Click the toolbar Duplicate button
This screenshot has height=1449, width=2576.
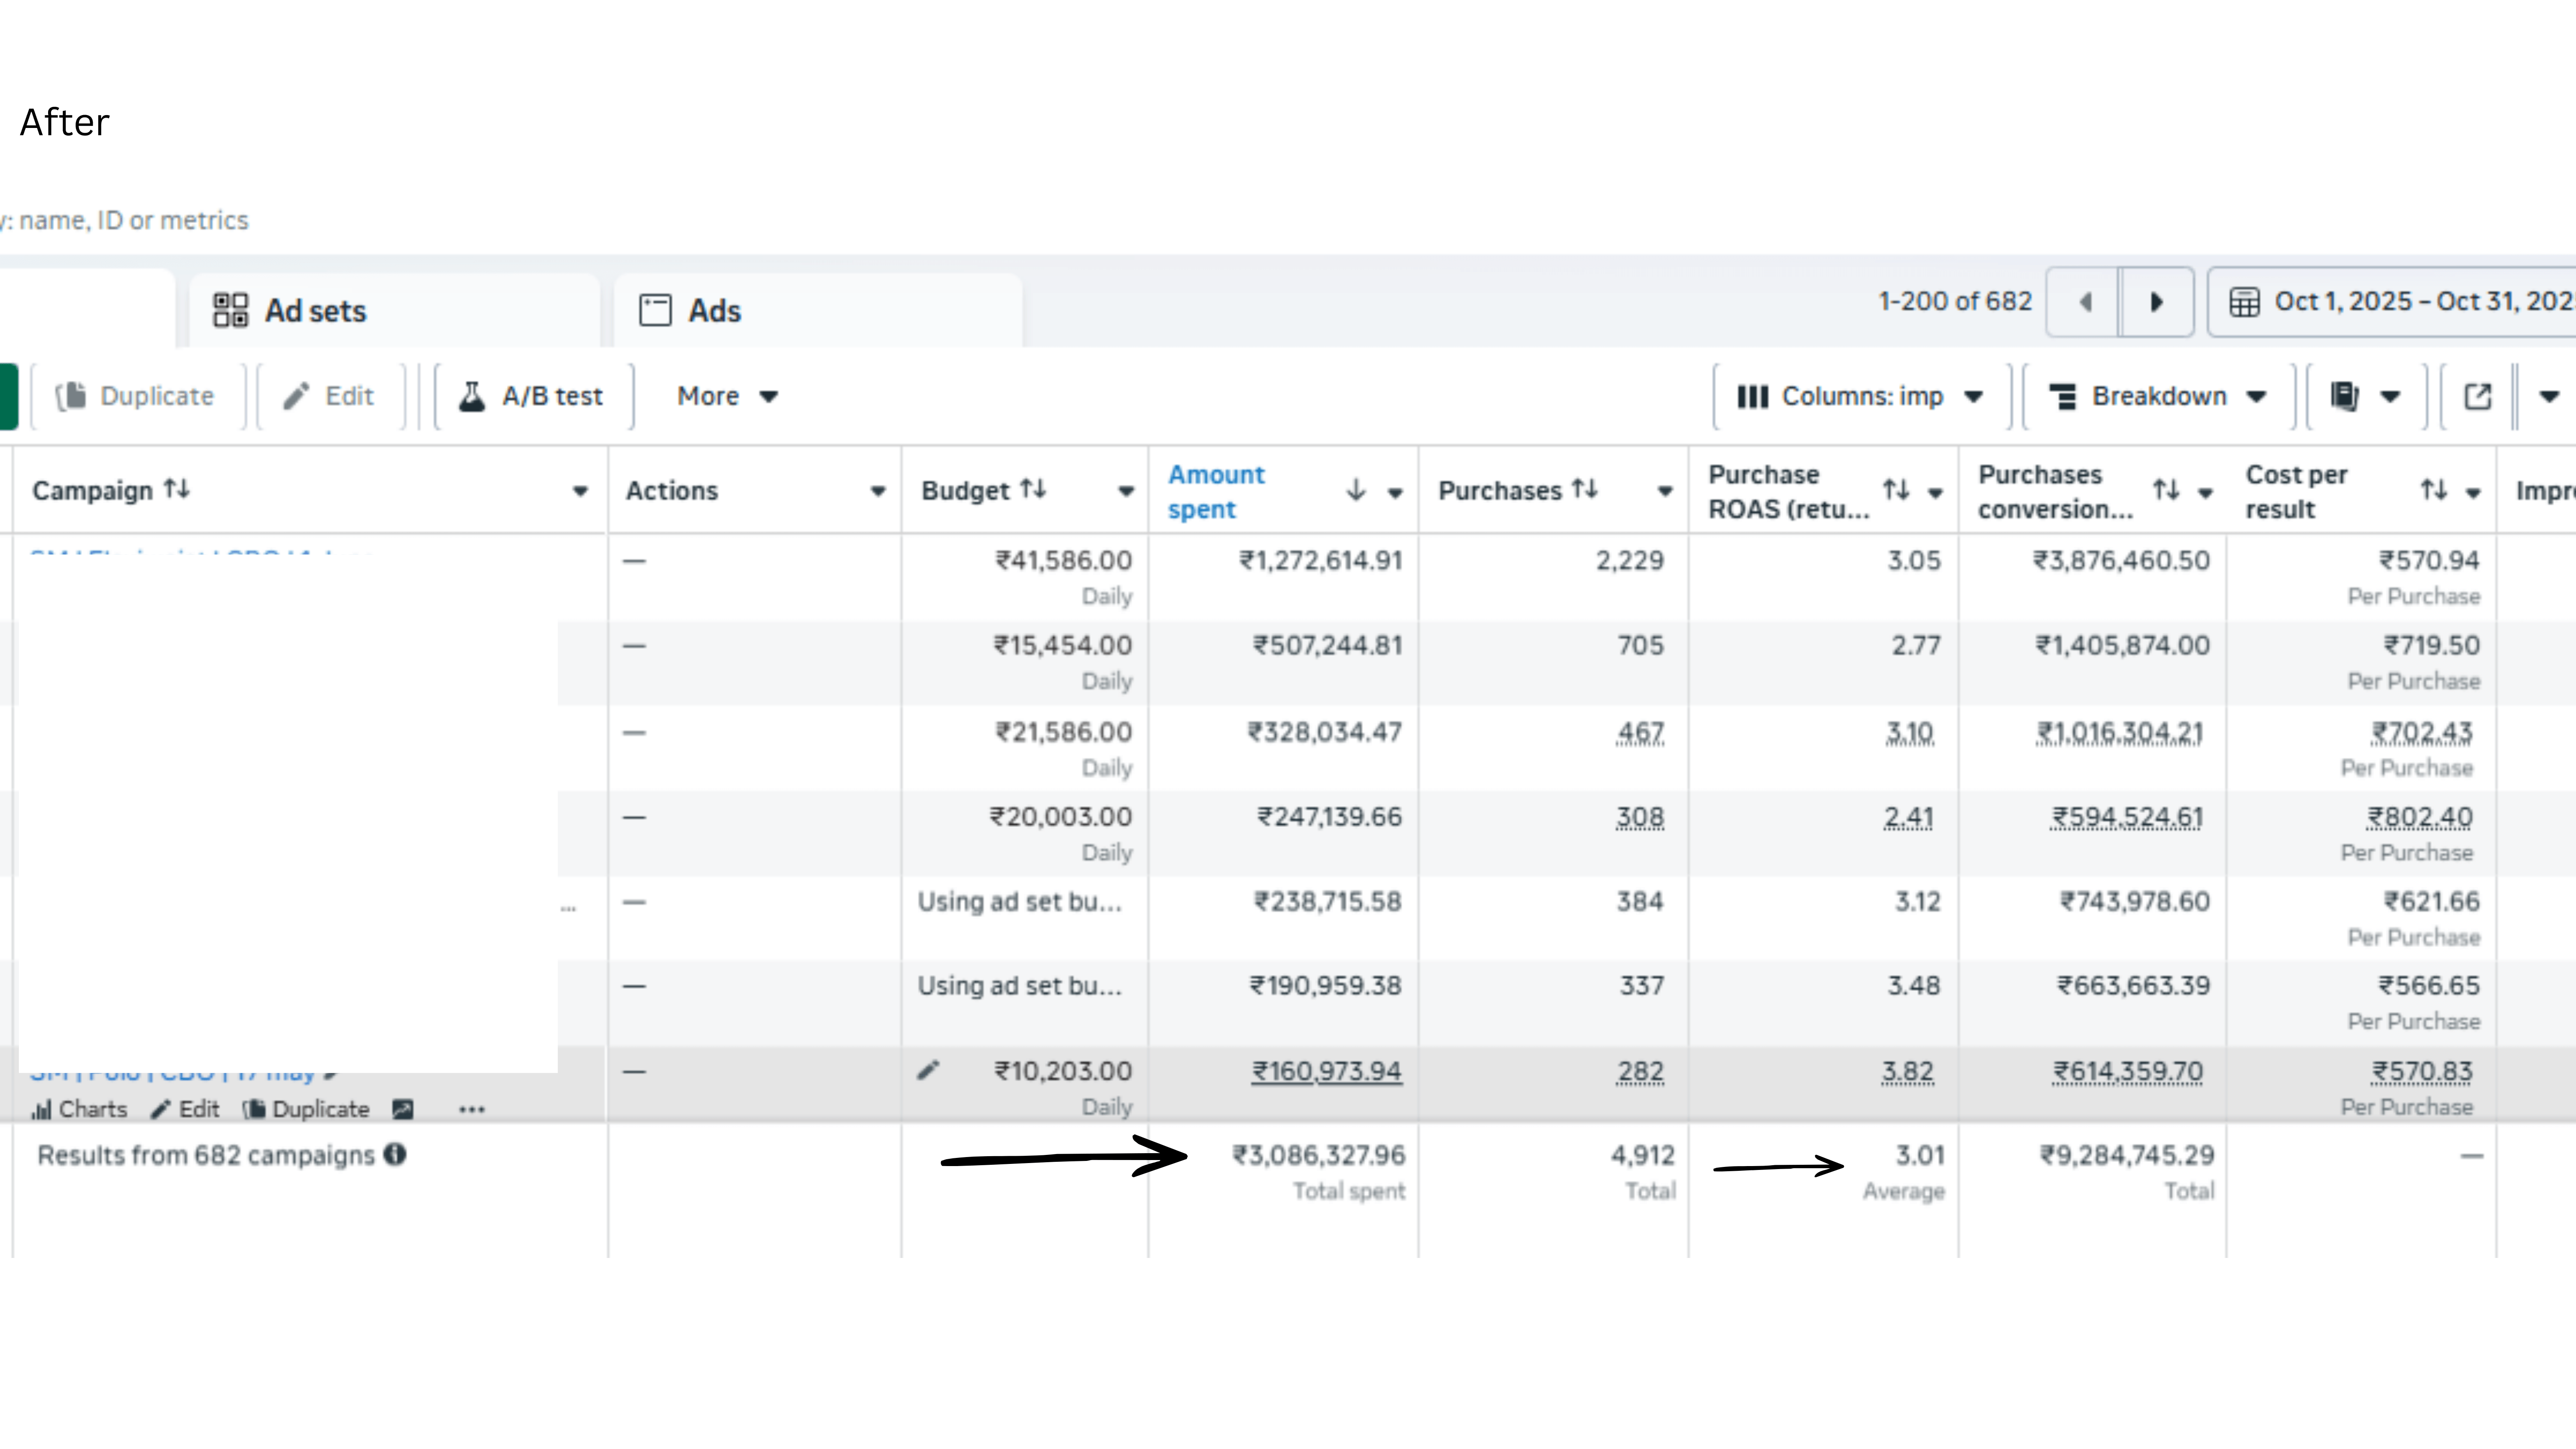137,396
